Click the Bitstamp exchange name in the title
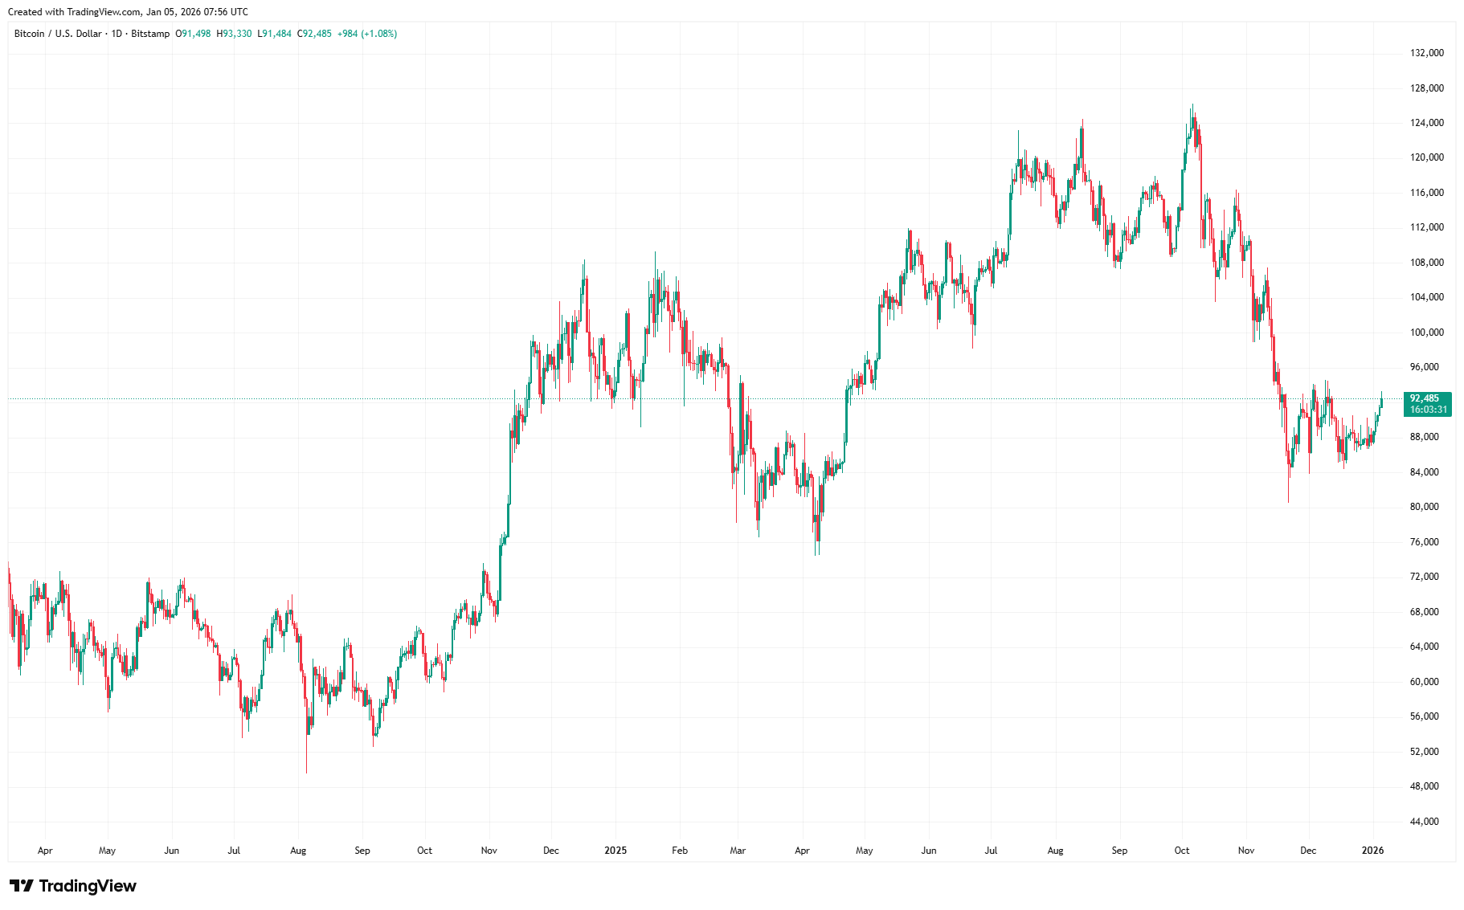Image resolution: width=1464 pixels, height=910 pixels. 150,34
